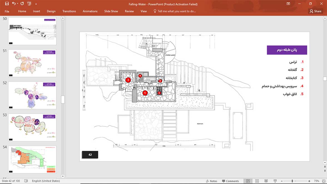Image resolution: width=327 pixels, height=184 pixels.
Task: Fit slide to current window icon
Action: click(324, 181)
